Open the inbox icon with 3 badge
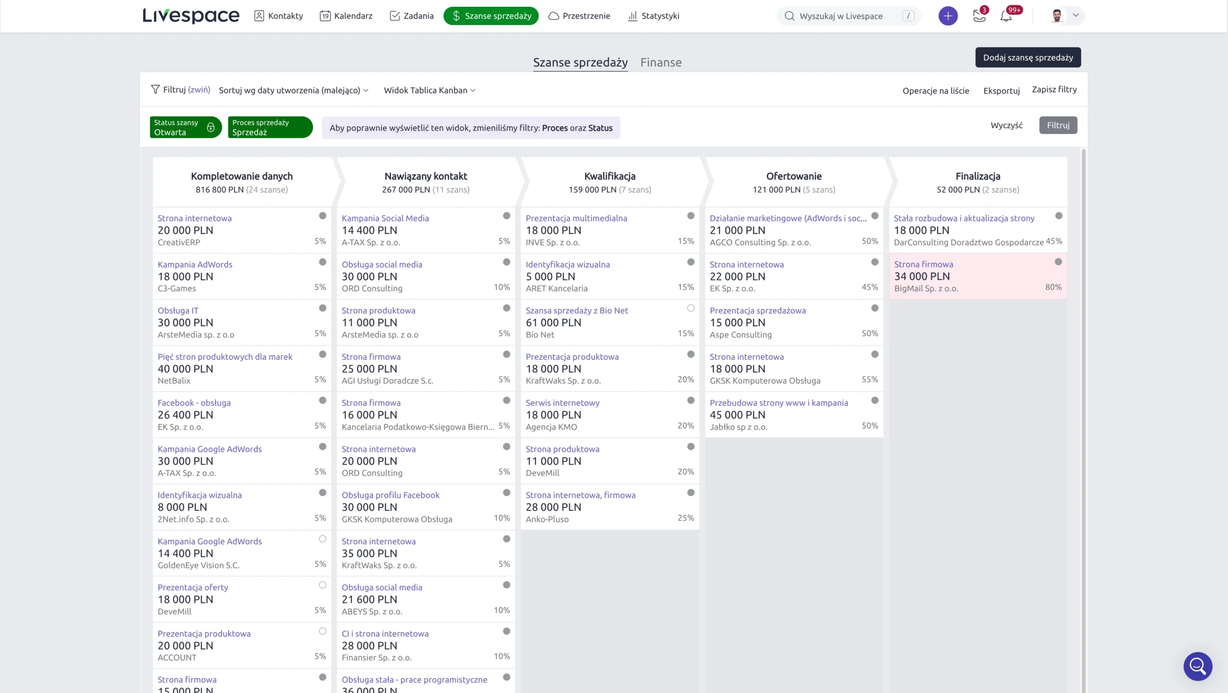1228x693 pixels. (x=980, y=16)
